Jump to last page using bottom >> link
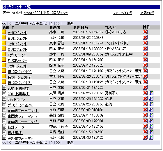This screenshot has width=163, height=151. 58,143
